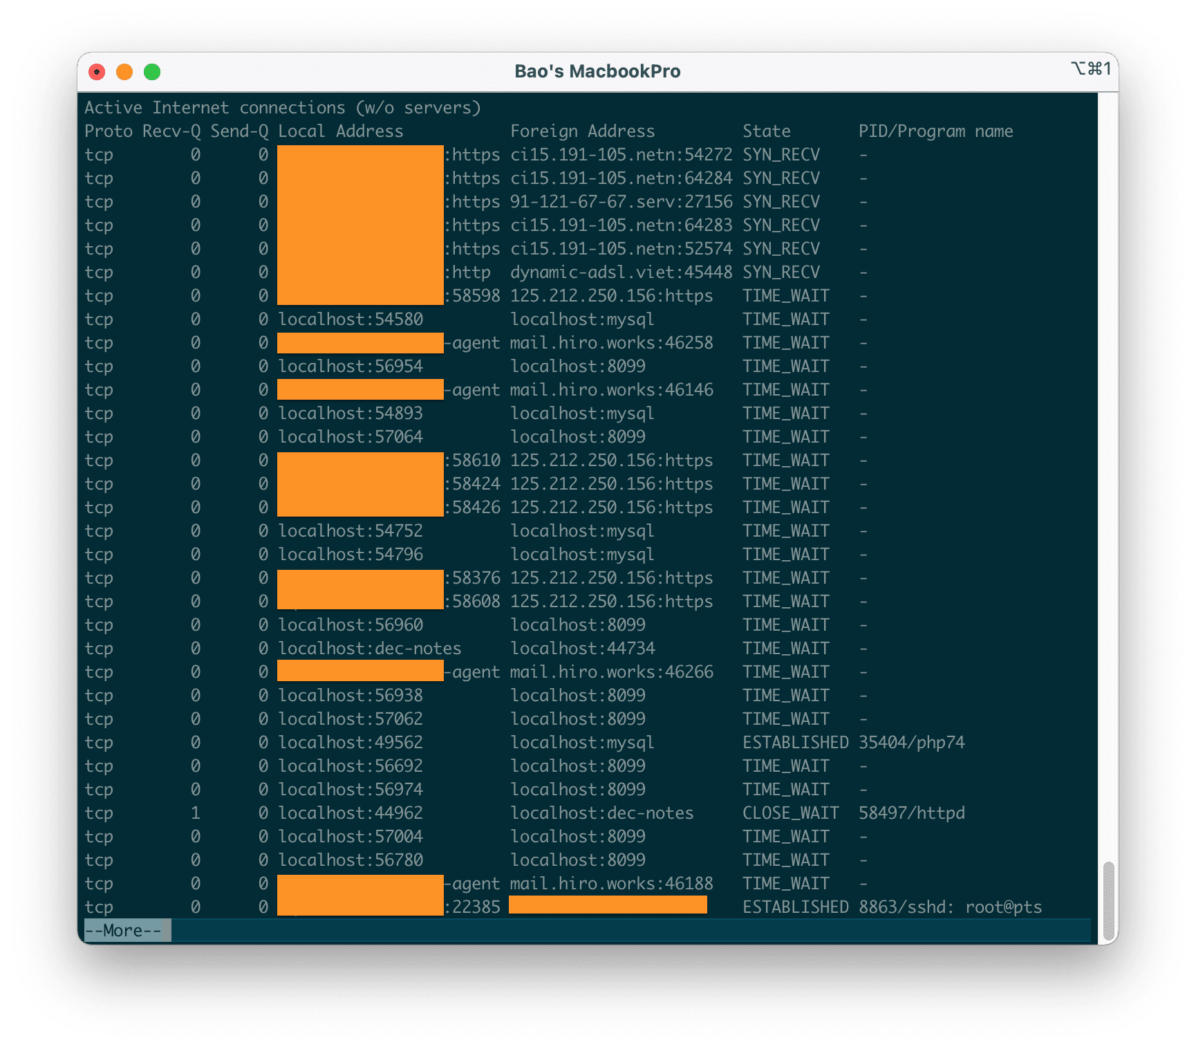Screen dimensions: 1196x1047
Task: Click program name 58497/httpd
Action: [x=912, y=813]
